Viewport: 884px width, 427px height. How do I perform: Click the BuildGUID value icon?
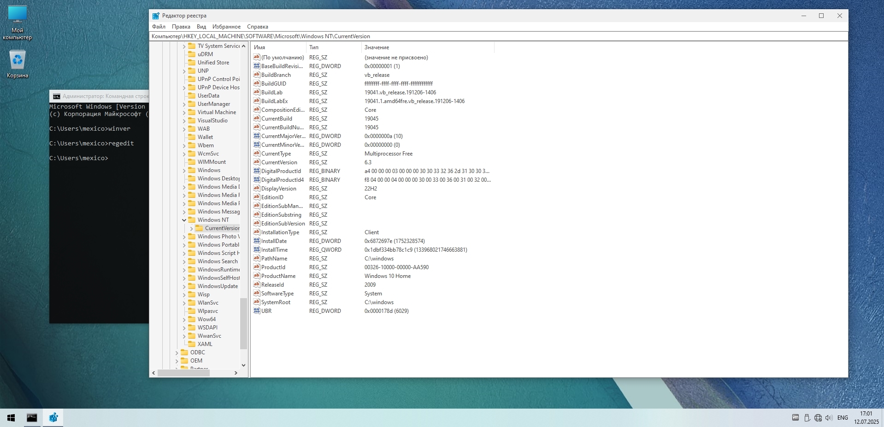click(x=257, y=83)
